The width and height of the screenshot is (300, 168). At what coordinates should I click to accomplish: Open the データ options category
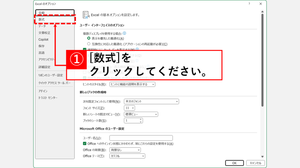pos(55,26)
